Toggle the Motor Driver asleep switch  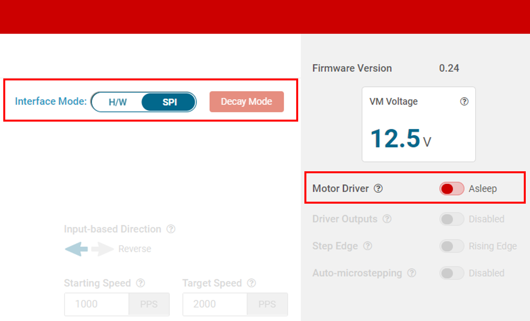(x=452, y=189)
